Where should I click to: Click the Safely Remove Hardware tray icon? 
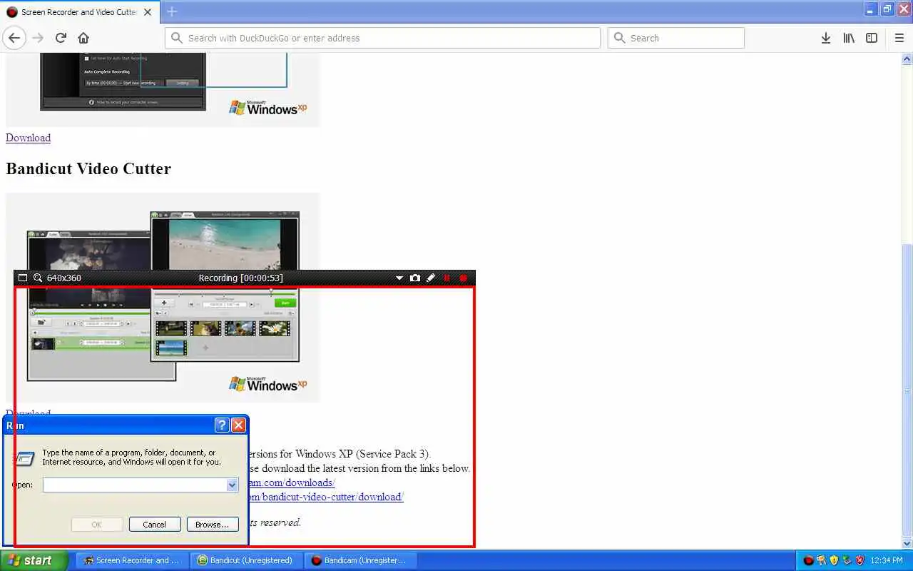[847, 560]
